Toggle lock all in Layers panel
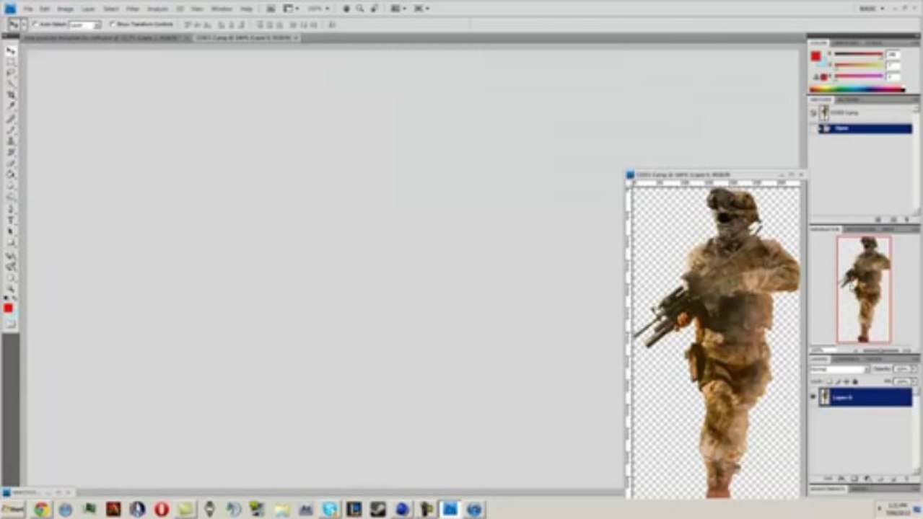 click(x=855, y=382)
